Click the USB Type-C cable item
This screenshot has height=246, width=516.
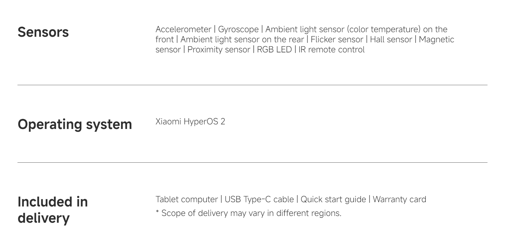click(259, 199)
